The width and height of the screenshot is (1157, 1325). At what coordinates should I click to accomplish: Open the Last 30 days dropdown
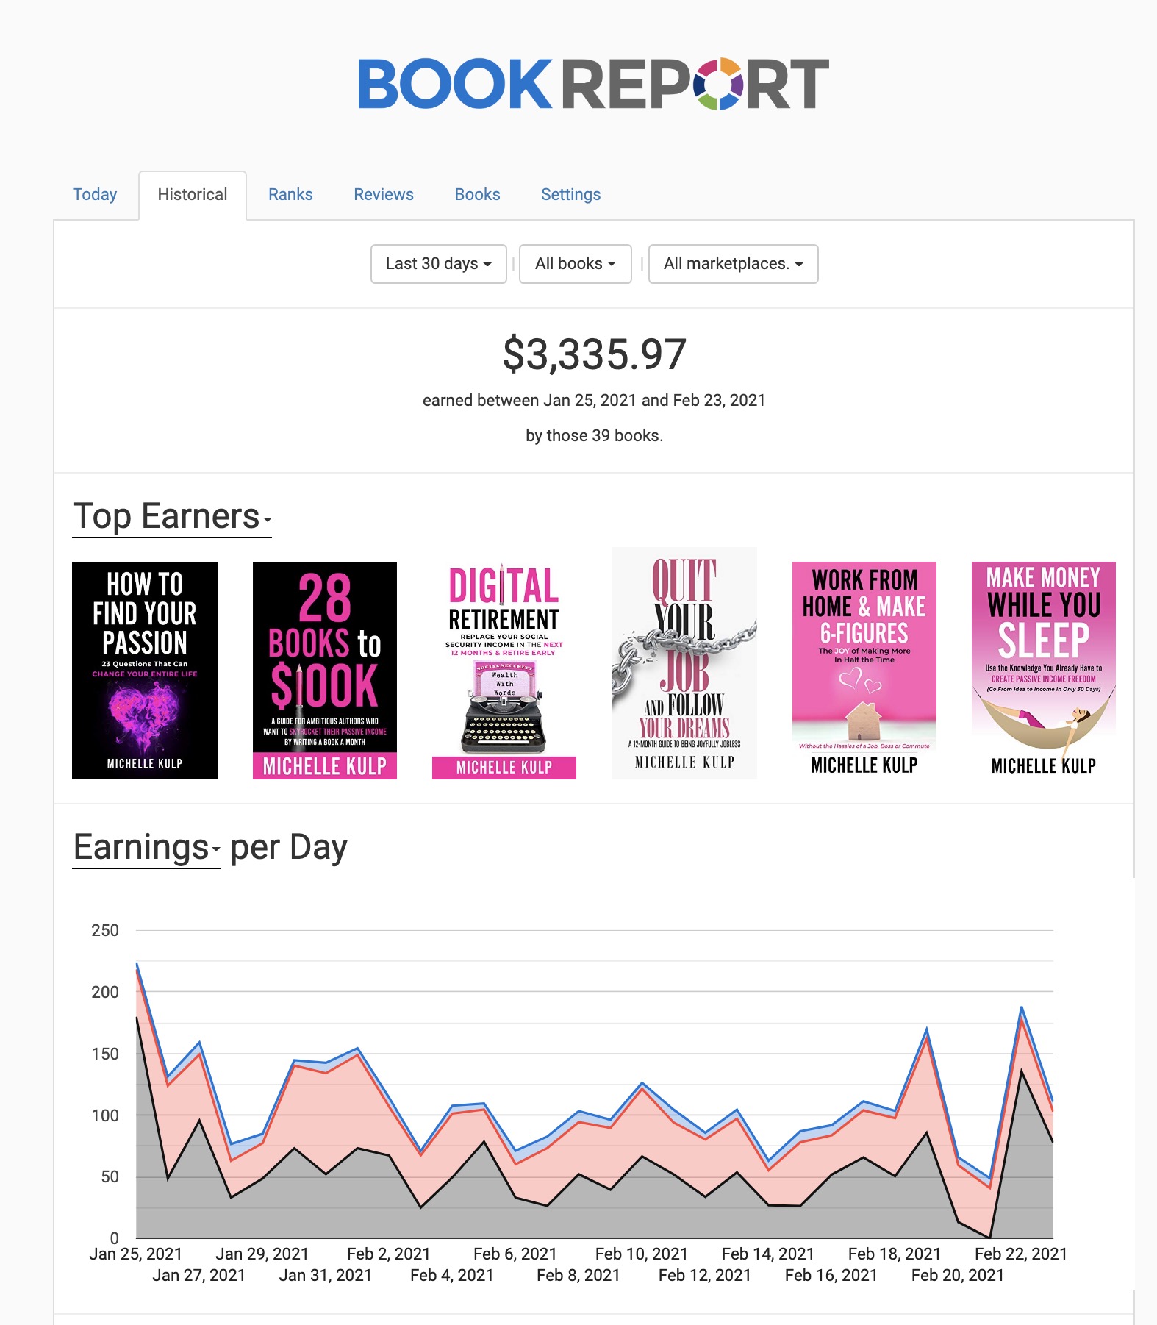tap(439, 264)
